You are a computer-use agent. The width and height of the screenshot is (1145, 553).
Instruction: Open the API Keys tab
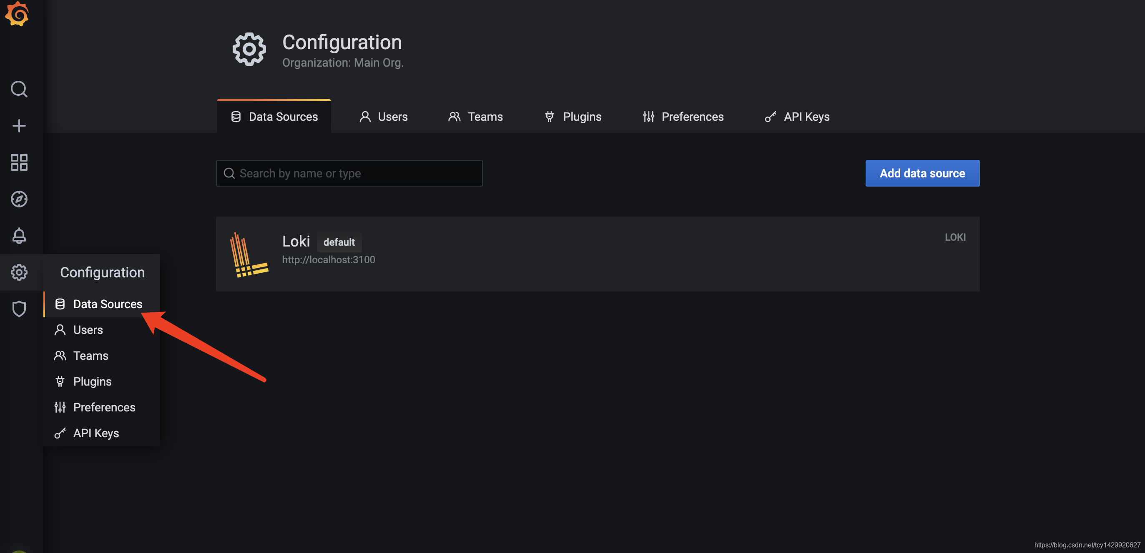point(797,117)
